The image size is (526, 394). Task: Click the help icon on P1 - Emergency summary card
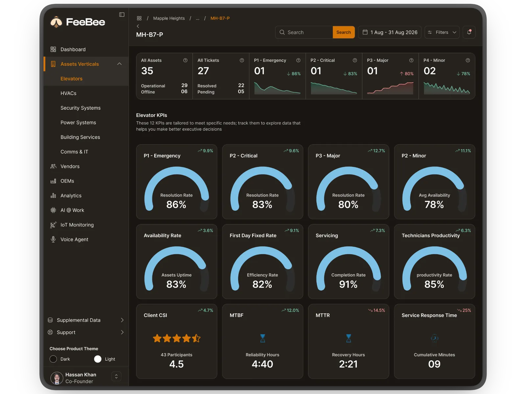298,60
